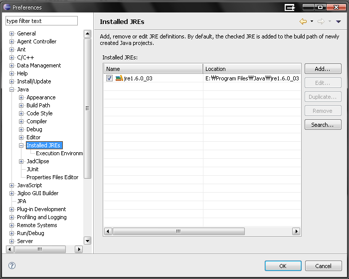Viewport: 349px width, 279px height.
Task: Click JRE table horizontal scroll left arrow
Action: (x=108, y=231)
